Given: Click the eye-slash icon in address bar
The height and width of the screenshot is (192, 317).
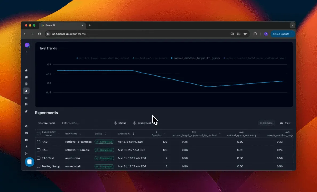Looking at the screenshot, I should [239, 34].
